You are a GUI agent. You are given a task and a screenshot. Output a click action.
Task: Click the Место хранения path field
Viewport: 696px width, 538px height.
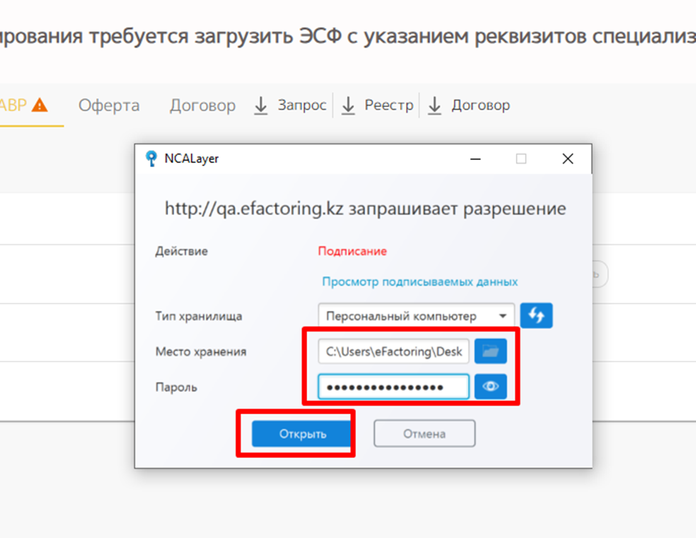pos(393,352)
